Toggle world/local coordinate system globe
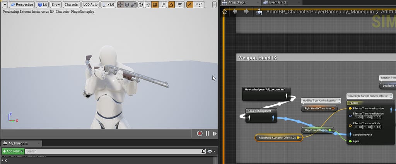 [141, 5]
